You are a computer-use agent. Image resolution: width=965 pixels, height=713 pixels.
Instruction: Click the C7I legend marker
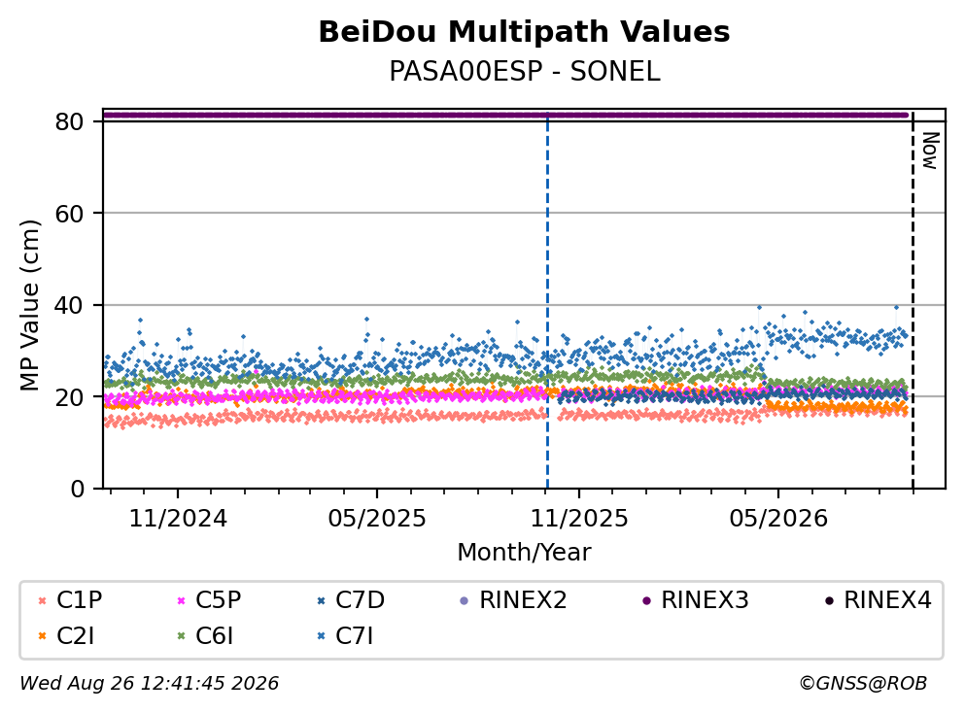[321, 636]
